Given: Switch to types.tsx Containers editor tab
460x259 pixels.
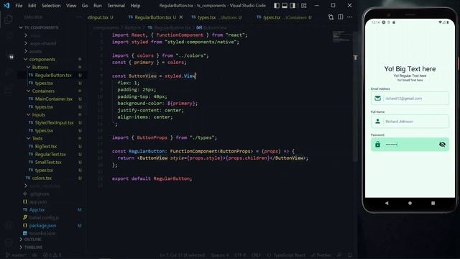Looking at the screenshot, I should tap(284, 17).
